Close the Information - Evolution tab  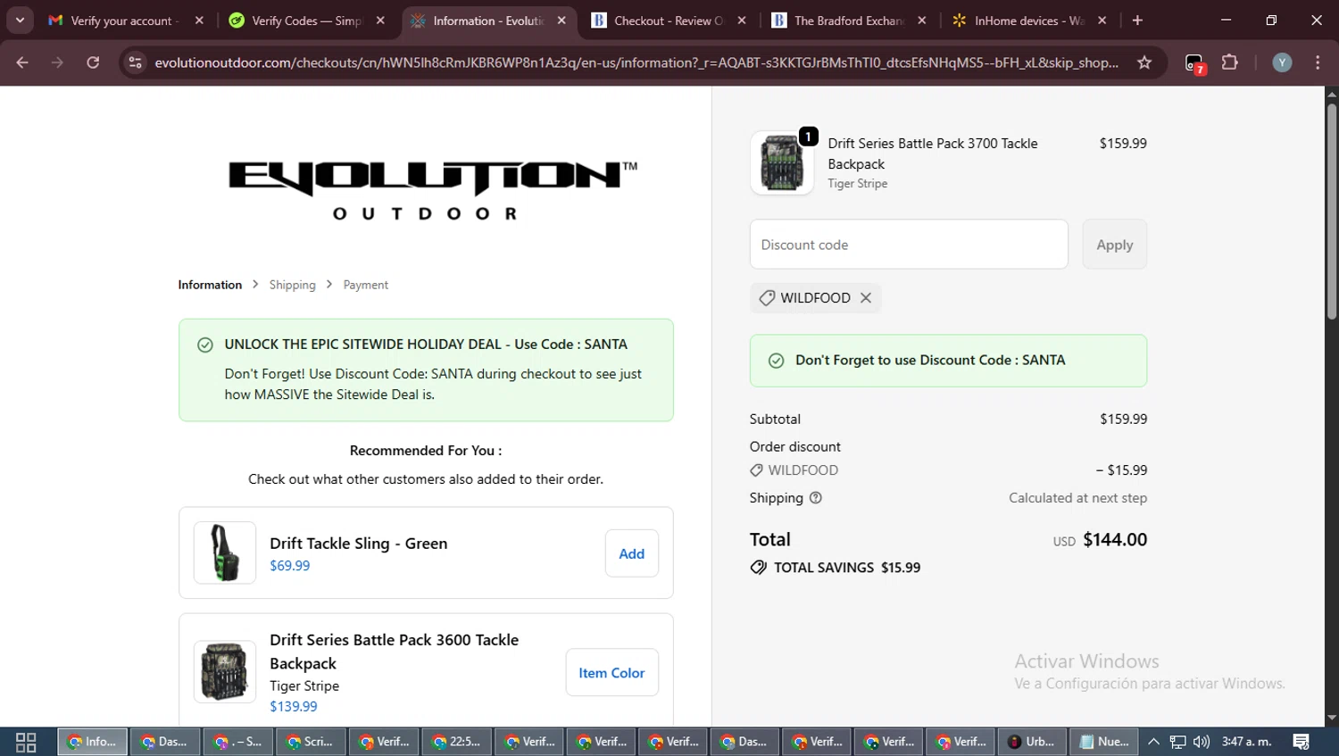point(561,21)
